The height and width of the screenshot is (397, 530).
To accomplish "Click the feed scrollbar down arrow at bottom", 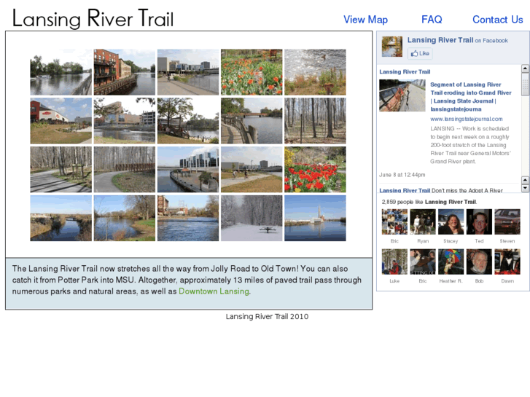I will 525,188.
